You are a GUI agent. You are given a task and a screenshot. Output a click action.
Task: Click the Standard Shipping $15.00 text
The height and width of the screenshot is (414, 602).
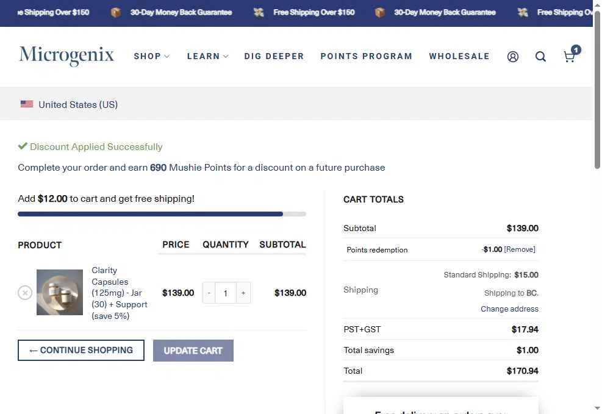pos(491,275)
